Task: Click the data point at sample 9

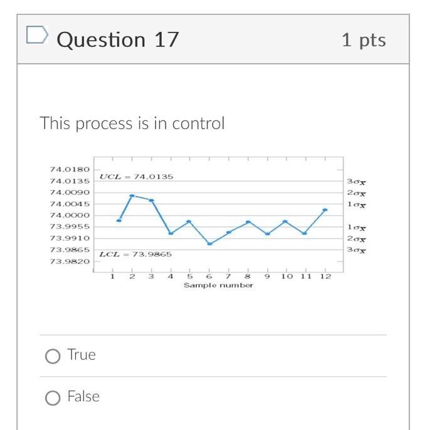Action: coord(268,234)
